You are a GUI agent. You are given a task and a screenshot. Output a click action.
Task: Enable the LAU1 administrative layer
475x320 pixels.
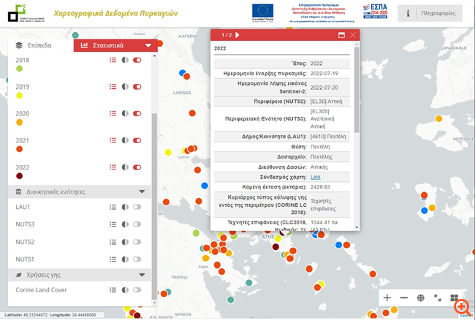[x=137, y=207]
